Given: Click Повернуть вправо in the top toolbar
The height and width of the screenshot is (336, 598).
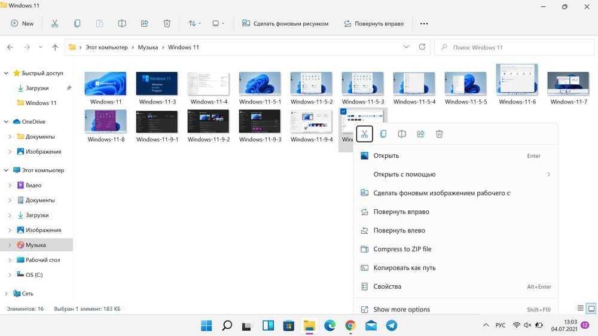Looking at the screenshot, I should pos(374,23).
